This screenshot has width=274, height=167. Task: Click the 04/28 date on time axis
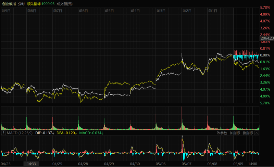tap(83, 164)
